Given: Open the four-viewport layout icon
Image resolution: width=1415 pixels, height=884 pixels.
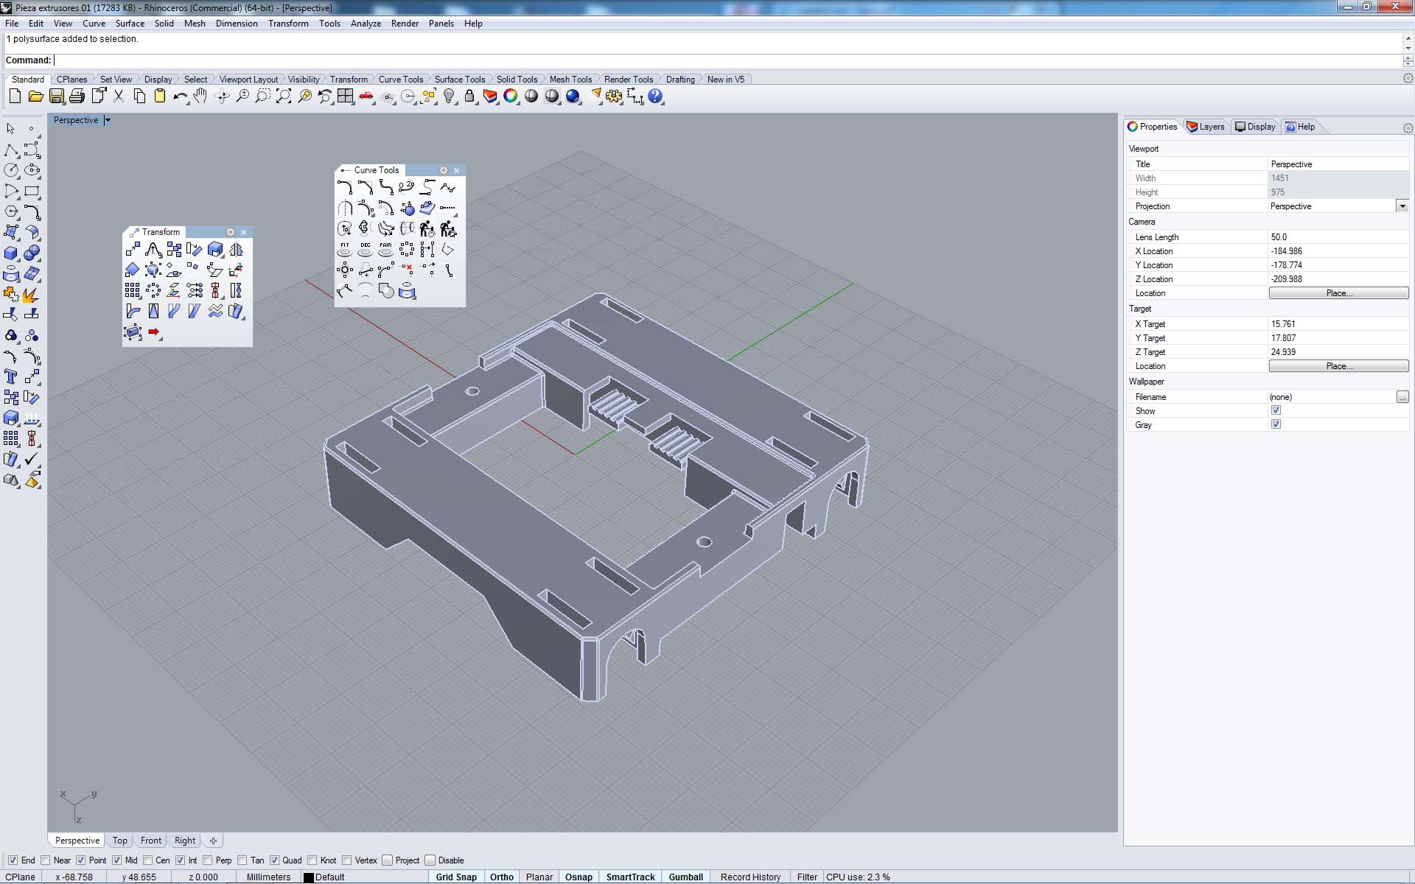Looking at the screenshot, I should (345, 97).
